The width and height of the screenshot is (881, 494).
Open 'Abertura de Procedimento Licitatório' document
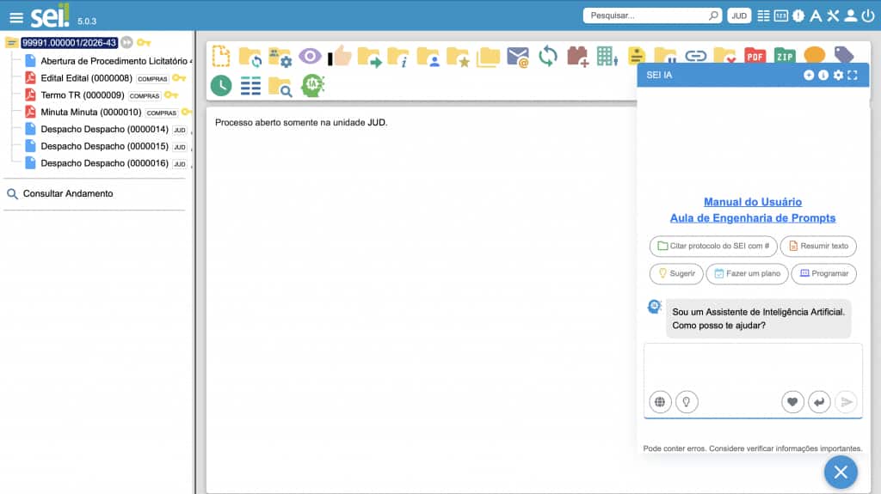click(116, 61)
